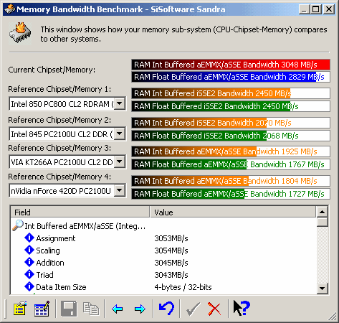Click the results list scroll down arrow
The width and height of the screenshot is (339, 323).
[x=323, y=289]
